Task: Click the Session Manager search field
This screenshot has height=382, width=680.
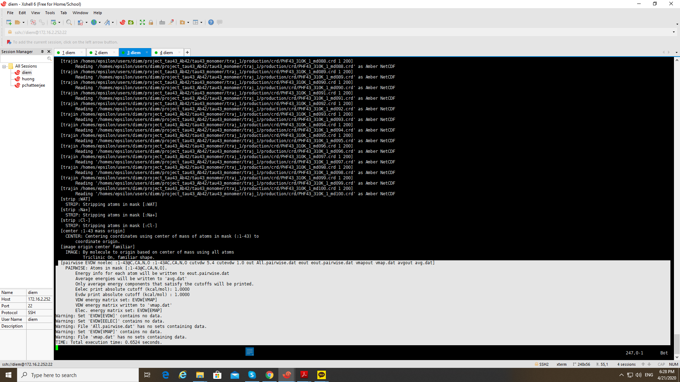Action: tap(23, 59)
